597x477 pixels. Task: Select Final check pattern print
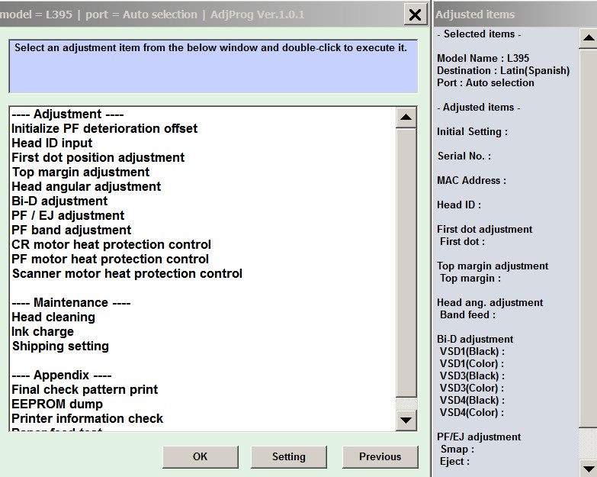[x=85, y=389]
